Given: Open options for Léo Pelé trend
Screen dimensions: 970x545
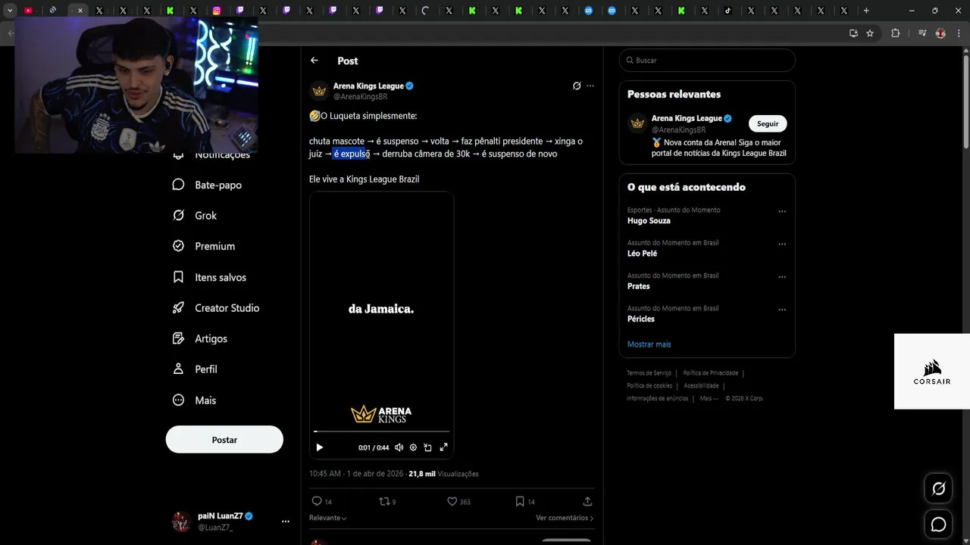Looking at the screenshot, I should pos(782,244).
